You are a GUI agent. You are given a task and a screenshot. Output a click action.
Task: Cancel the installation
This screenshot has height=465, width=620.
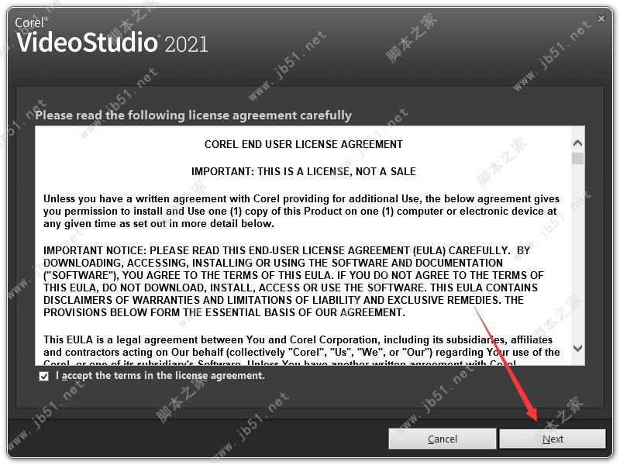coord(442,439)
